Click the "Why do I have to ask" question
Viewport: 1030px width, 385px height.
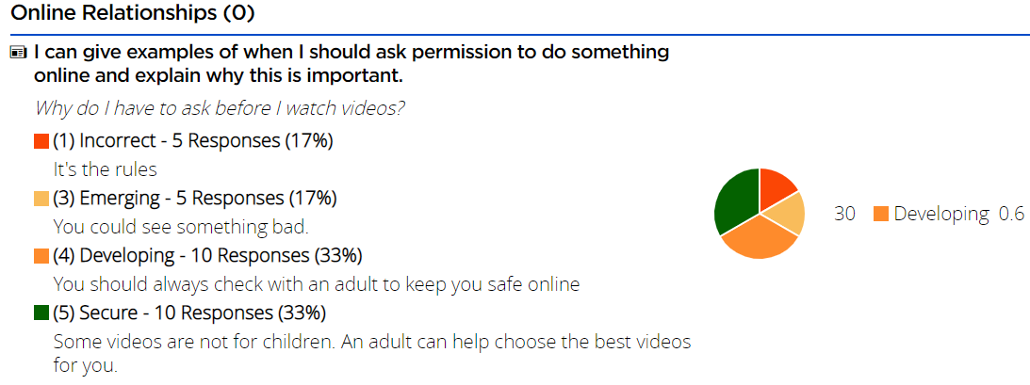pyautogui.click(x=220, y=108)
